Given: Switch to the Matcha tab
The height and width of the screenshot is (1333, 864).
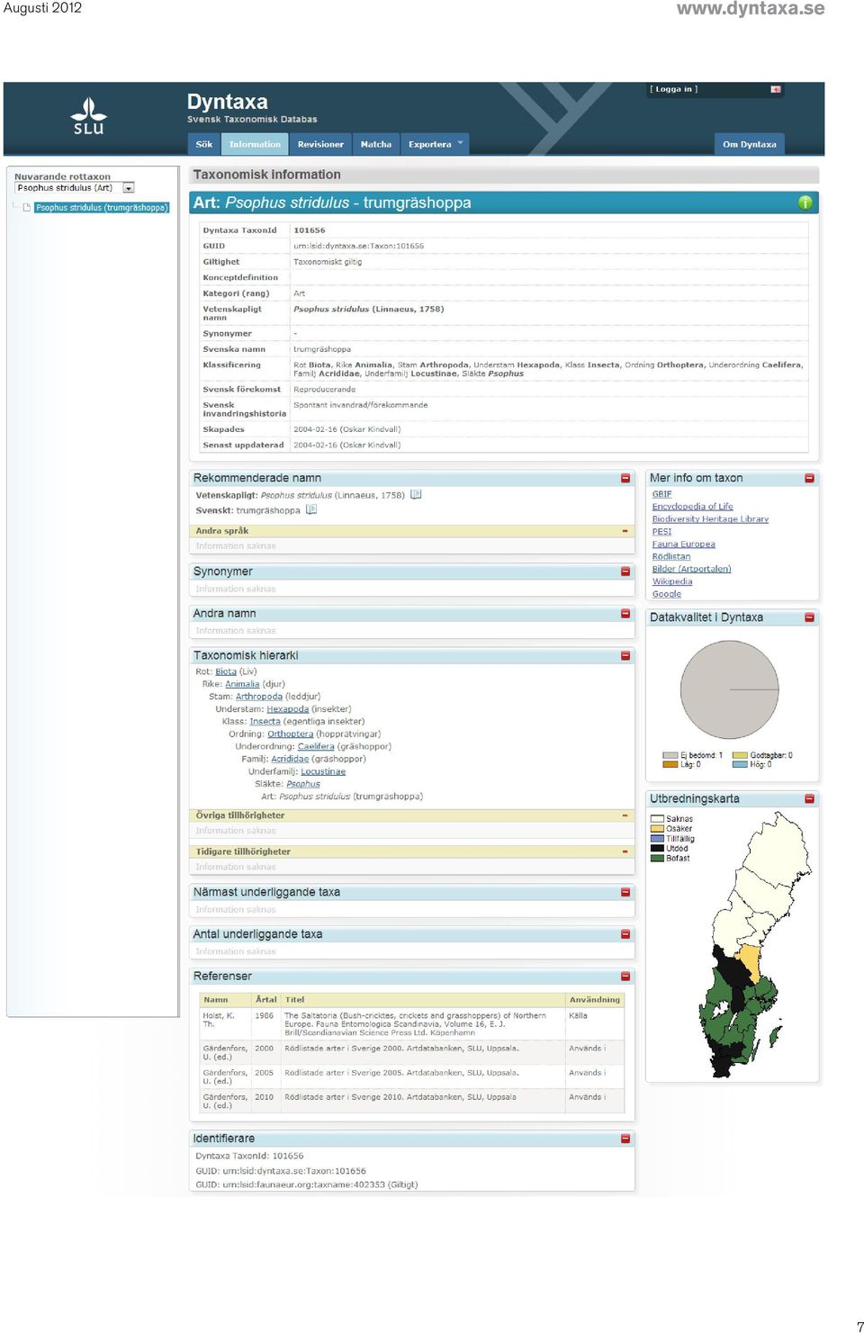Looking at the screenshot, I should (376, 144).
